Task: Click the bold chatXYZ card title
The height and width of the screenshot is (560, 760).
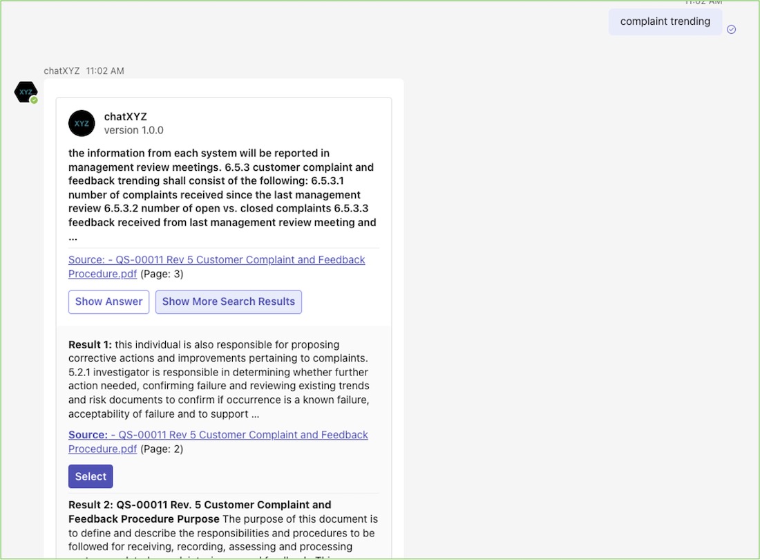Action: click(125, 116)
